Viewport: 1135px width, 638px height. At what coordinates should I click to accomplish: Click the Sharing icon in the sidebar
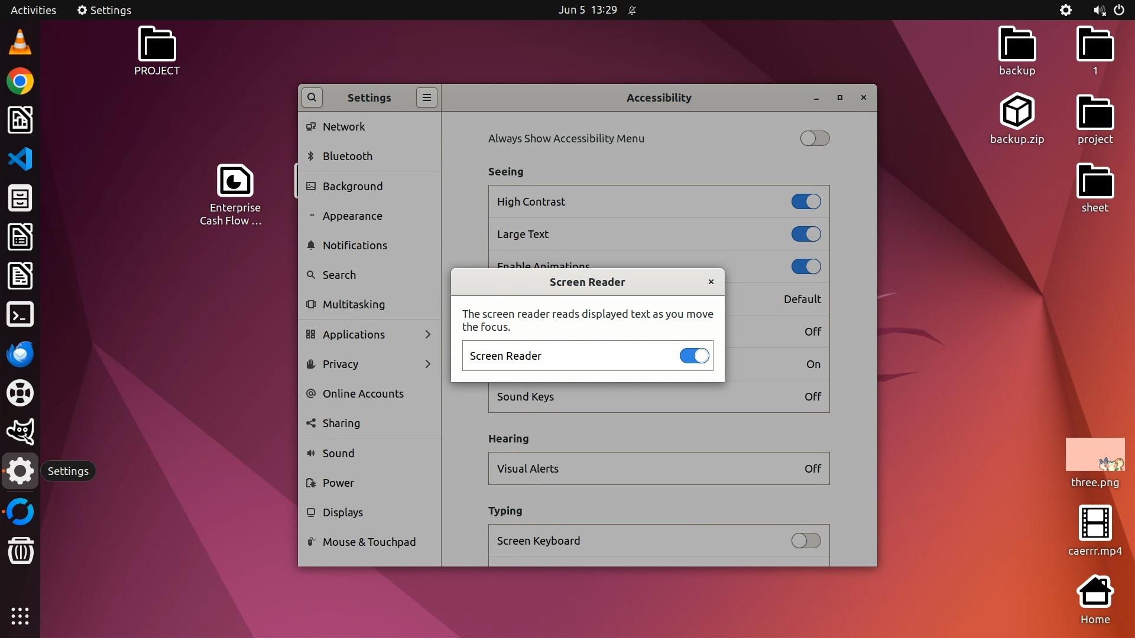[x=311, y=423]
